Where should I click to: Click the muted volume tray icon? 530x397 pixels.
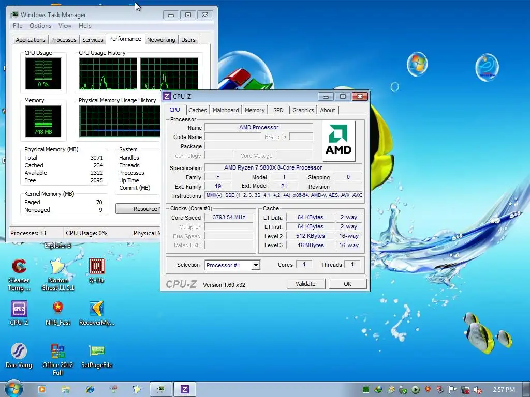(478, 390)
